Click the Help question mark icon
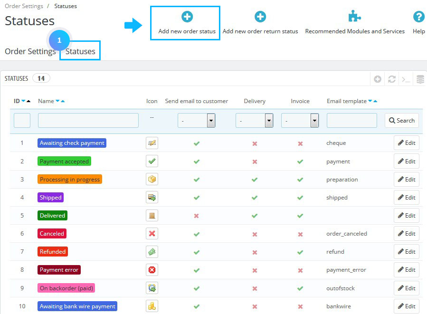Screen dimensions: 427x314 click(x=418, y=16)
